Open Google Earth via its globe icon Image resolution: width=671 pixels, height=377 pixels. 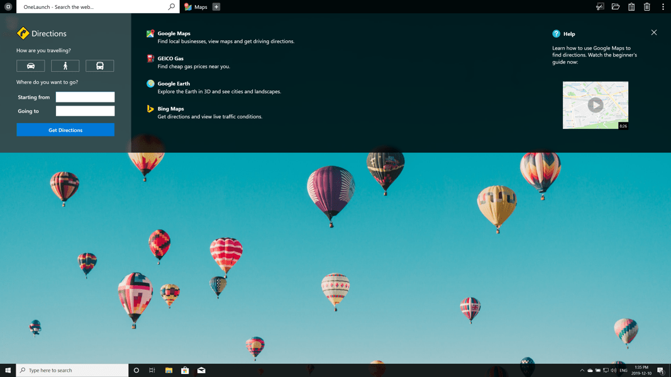(x=150, y=84)
